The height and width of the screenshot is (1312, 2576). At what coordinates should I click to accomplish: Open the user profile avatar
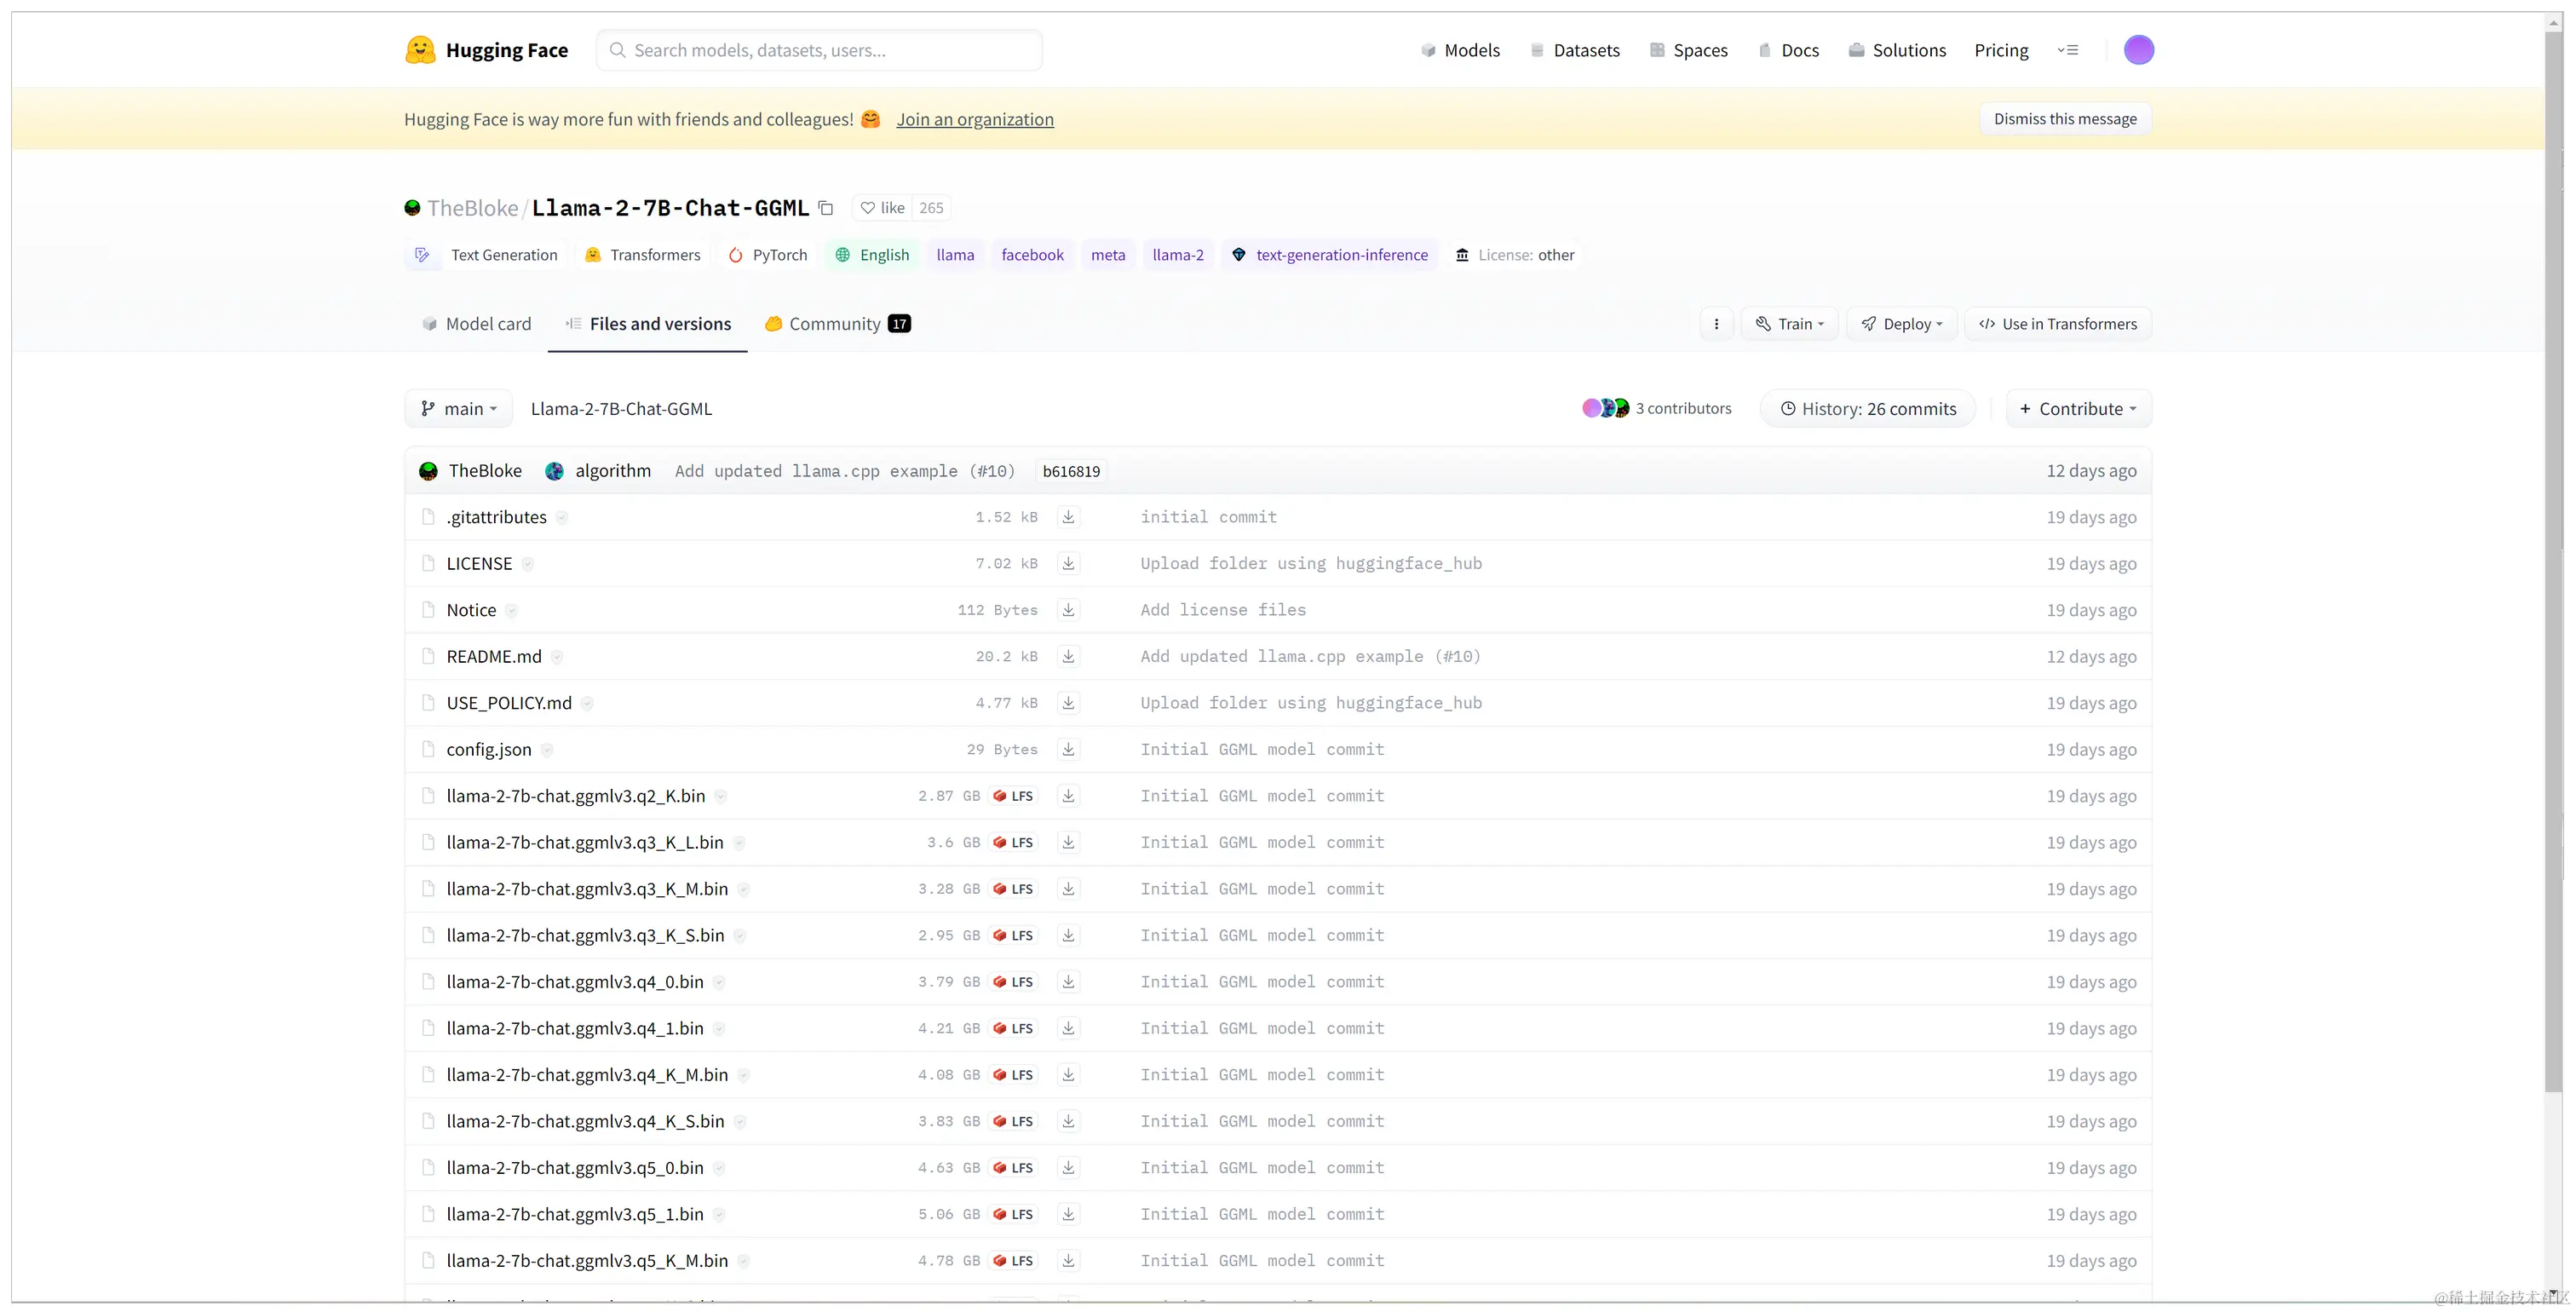point(2138,50)
